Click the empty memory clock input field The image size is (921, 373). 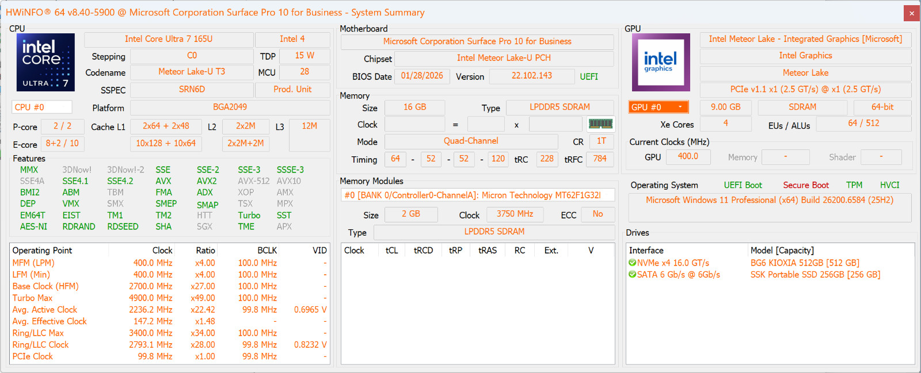414,124
